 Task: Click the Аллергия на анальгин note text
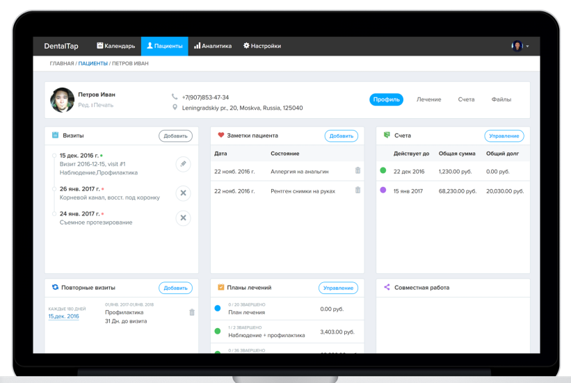pos(300,172)
